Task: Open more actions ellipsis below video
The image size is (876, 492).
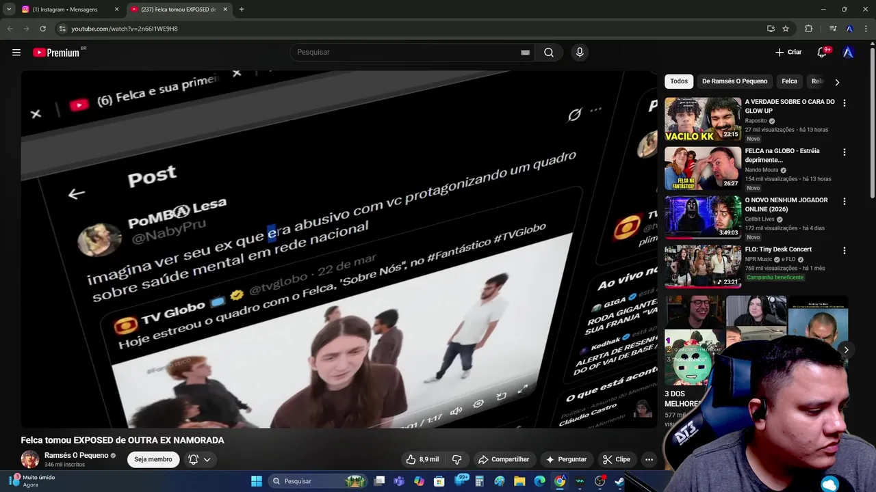Action: (x=649, y=459)
